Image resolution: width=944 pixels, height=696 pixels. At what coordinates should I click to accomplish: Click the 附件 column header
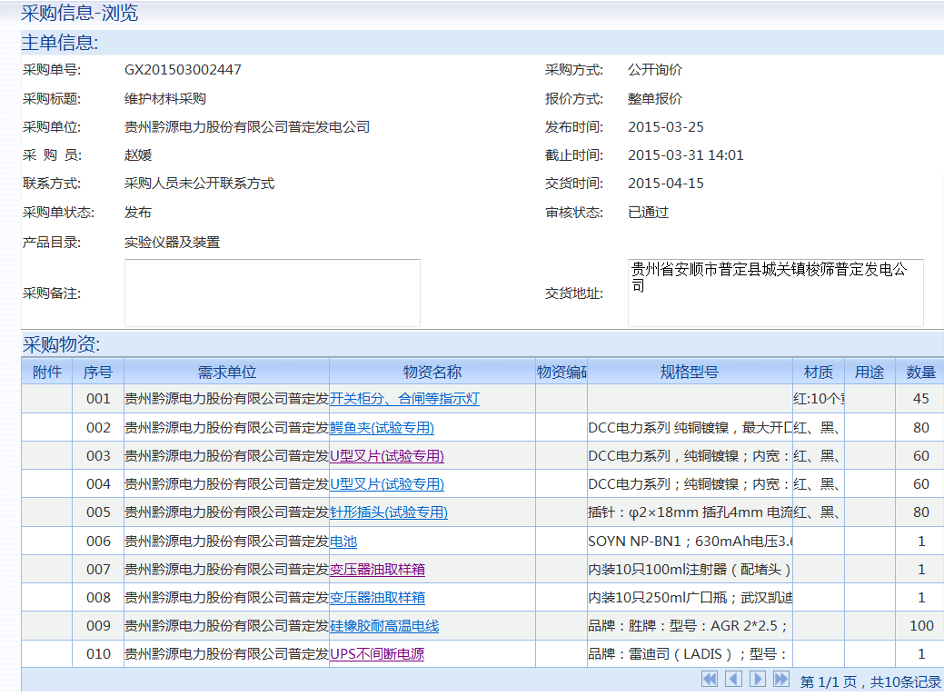coord(45,371)
